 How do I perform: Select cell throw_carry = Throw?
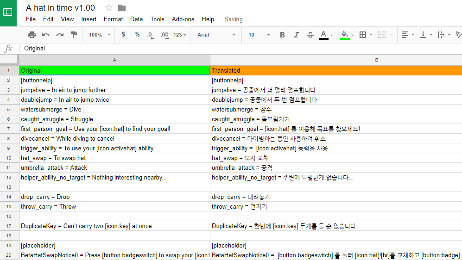tap(114, 206)
